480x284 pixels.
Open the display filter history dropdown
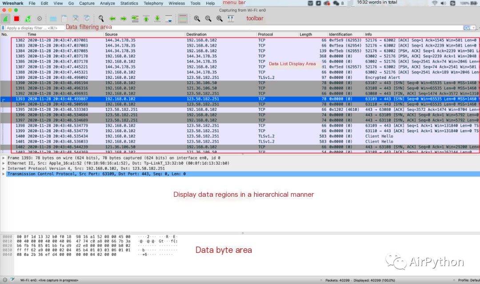click(x=474, y=28)
